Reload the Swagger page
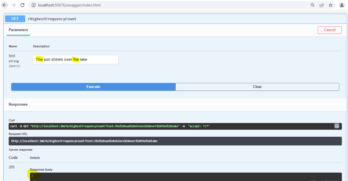This screenshot has height=181, width=348. [x=22, y=5]
